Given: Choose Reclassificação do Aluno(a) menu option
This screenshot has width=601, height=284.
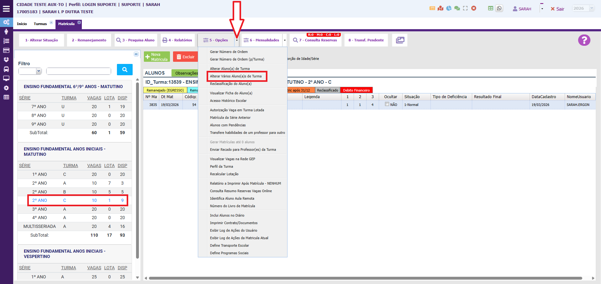Looking at the screenshot, I should [231, 84].
